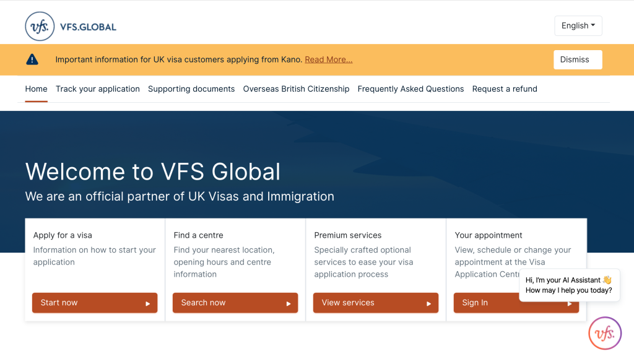Click the VFS Global logo
634x356 pixels.
point(71,27)
